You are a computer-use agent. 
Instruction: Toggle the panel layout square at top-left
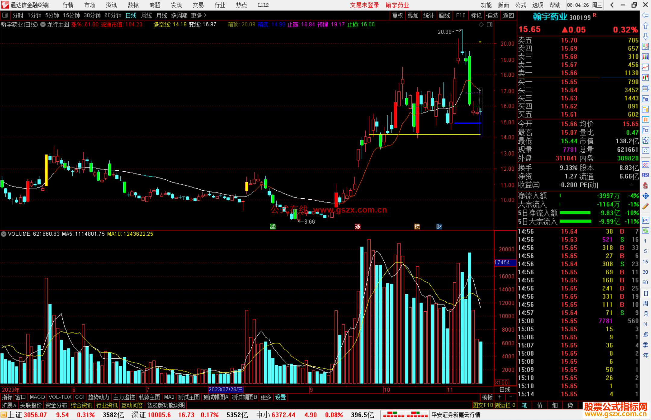[5, 15]
